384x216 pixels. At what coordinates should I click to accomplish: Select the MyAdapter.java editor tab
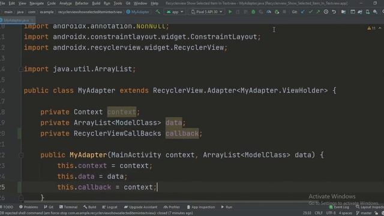click(x=17, y=20)
